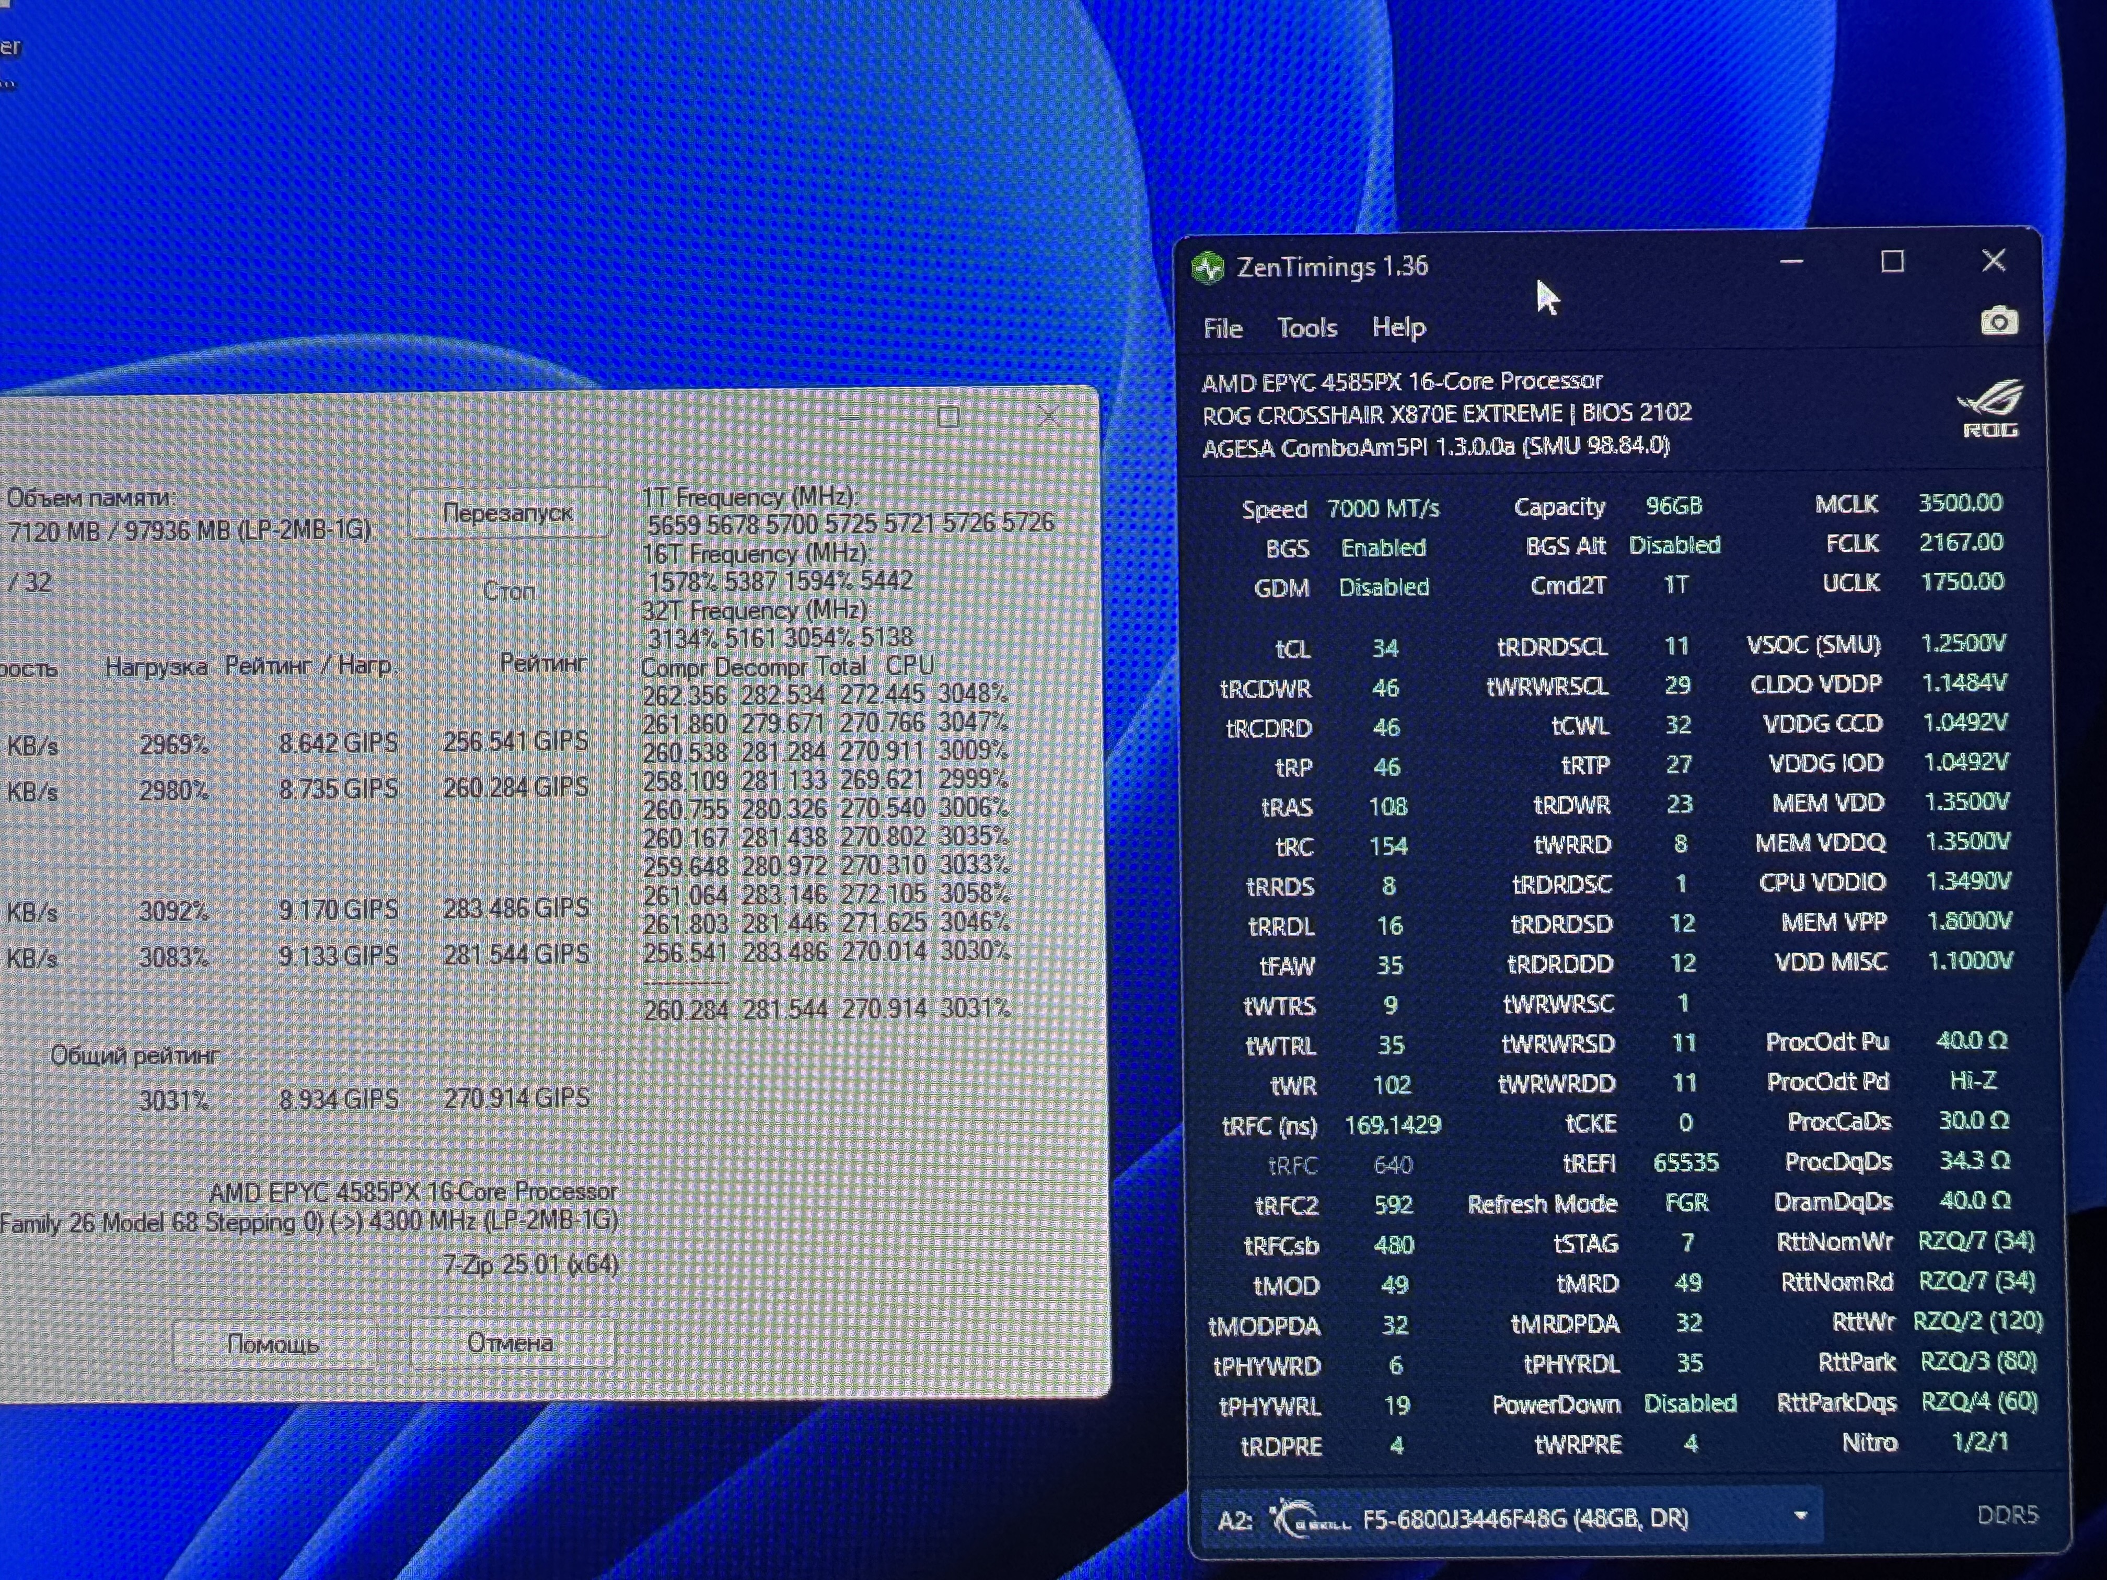Expand the A2 DIMM slot dropdown arrow
This screenshot has height=1580, width=2107.
[1800, 1515]
